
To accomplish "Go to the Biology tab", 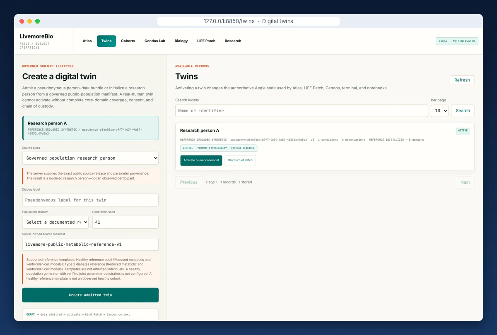I will pos(181,41).
